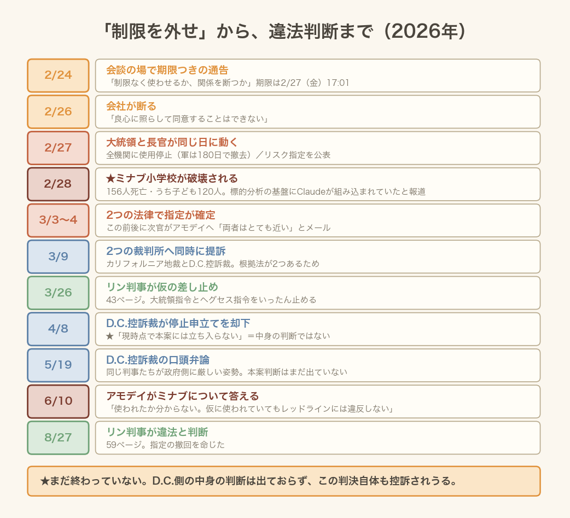
Task: Click heading '★ミナブ小学校が破壊される'
Action: click(172, 178)
